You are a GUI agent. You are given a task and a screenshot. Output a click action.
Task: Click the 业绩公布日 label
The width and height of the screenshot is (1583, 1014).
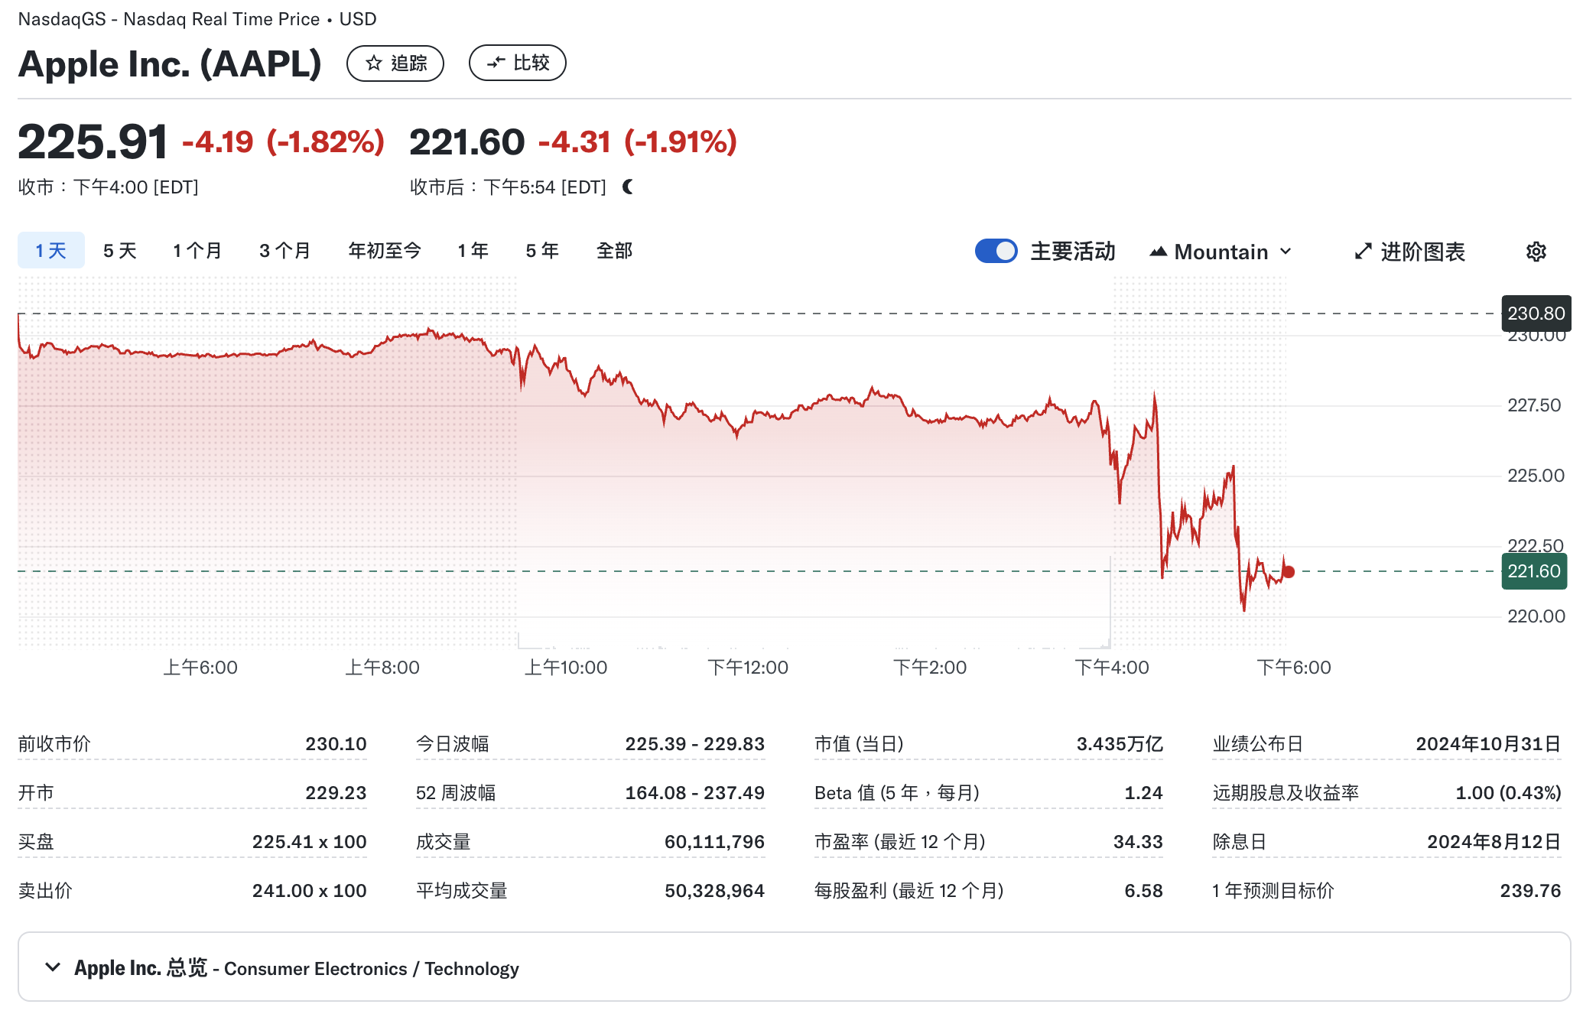[1258, 744]
